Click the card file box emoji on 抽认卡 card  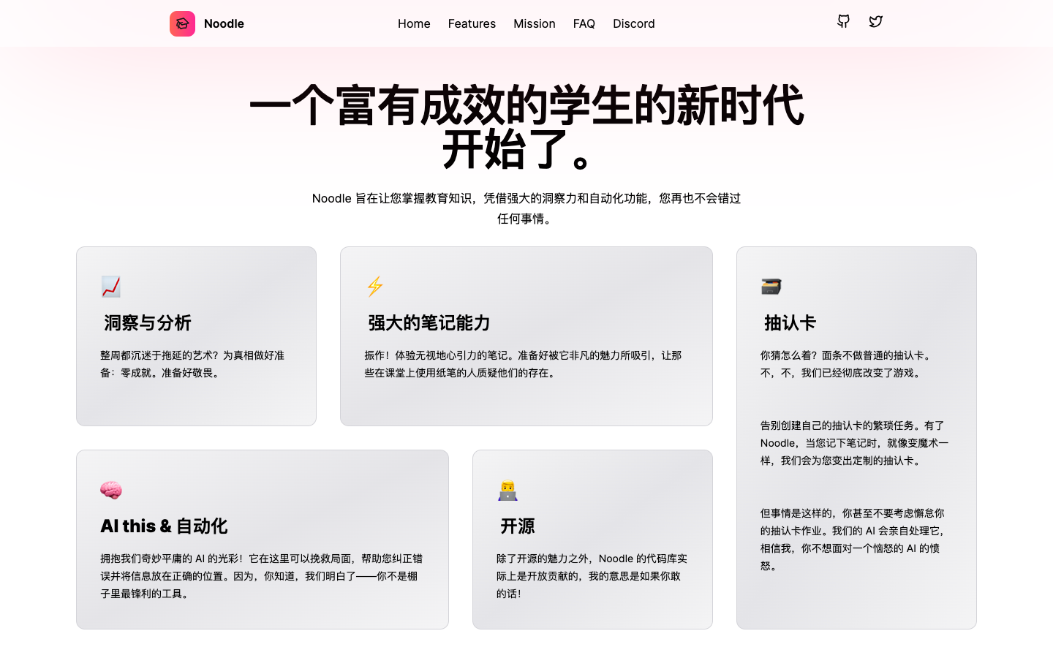pos(771,287)
